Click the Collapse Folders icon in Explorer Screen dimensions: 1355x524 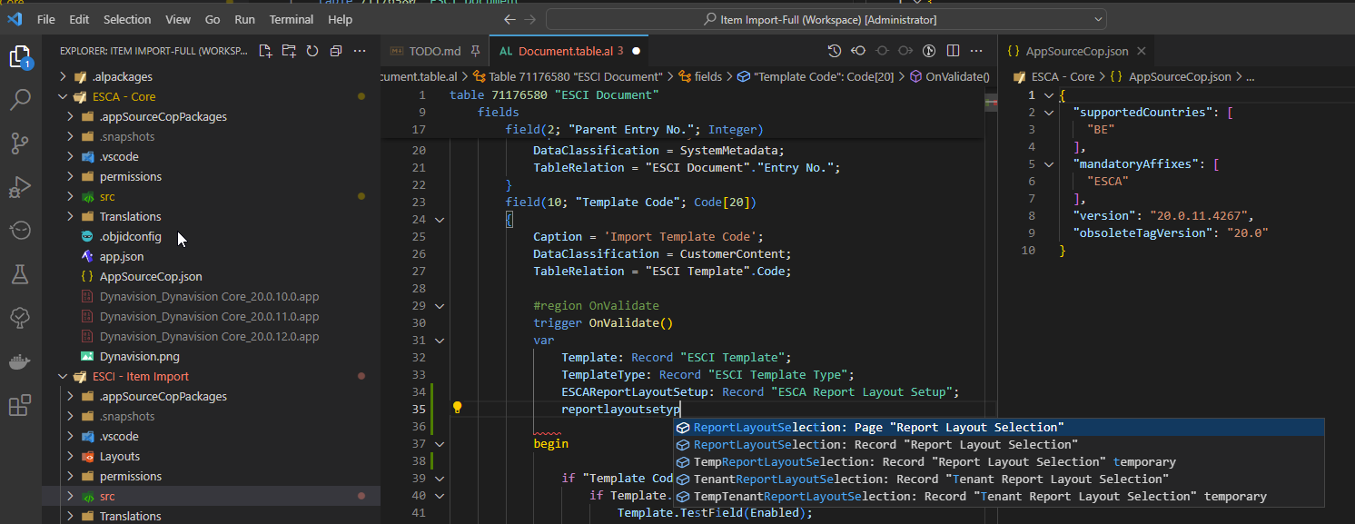click(335, 52)
